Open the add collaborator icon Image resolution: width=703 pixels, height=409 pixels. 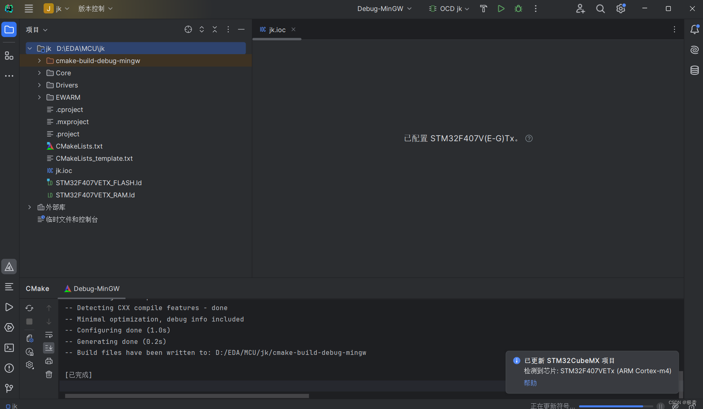(x=580, y=9)
